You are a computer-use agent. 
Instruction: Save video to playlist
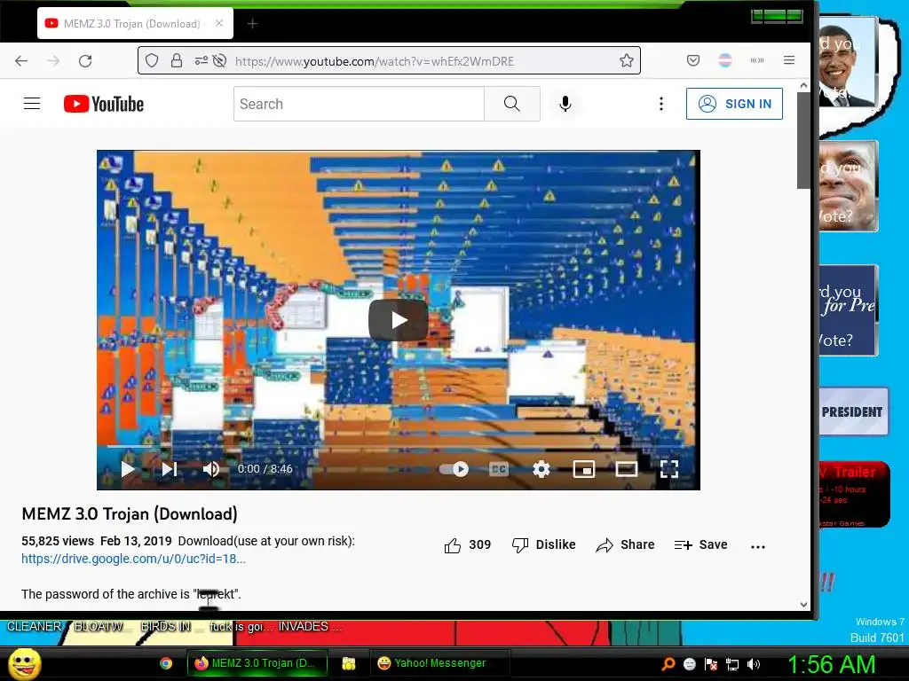click(701, 545)
